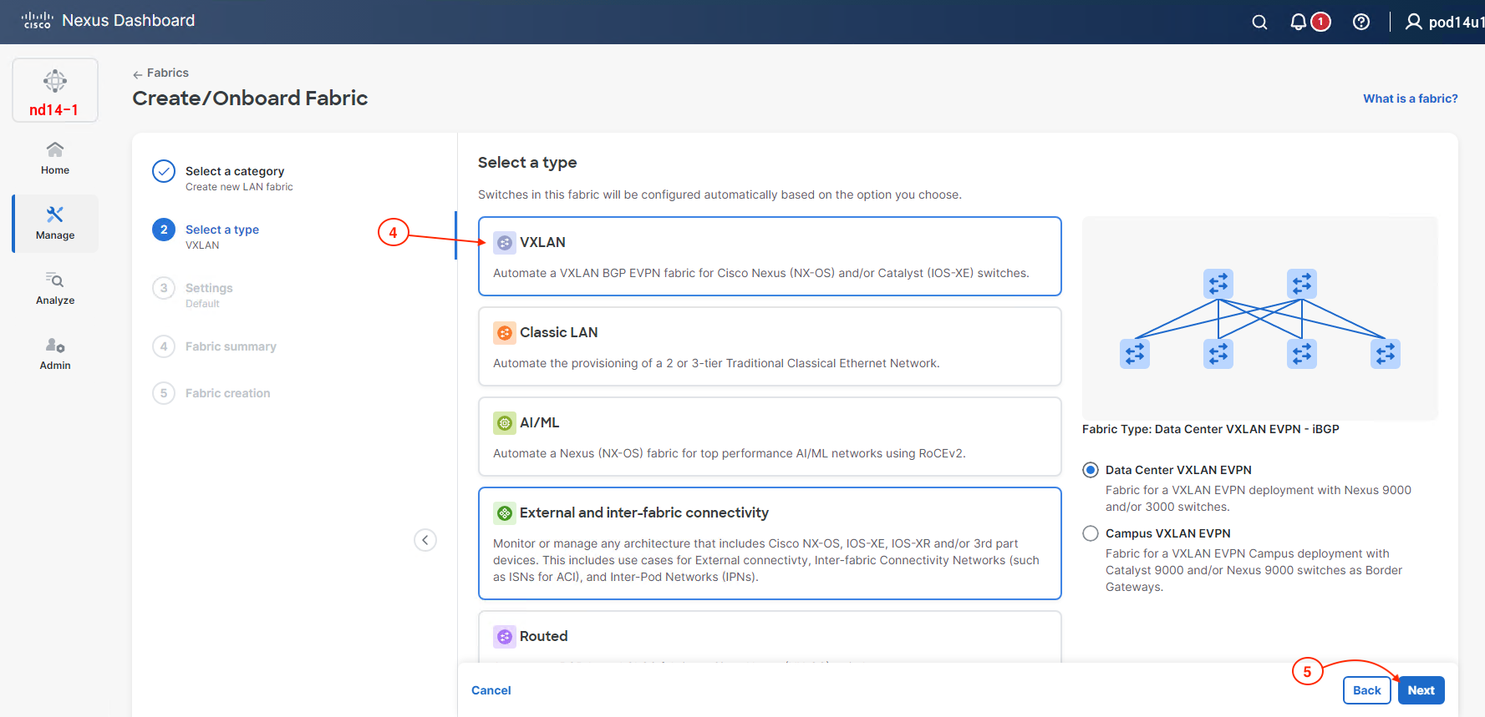The height and width of the screenshot is (717, 1485).
Task: Collapse the steps panel with chevron
Action: [x=425, y=540]
